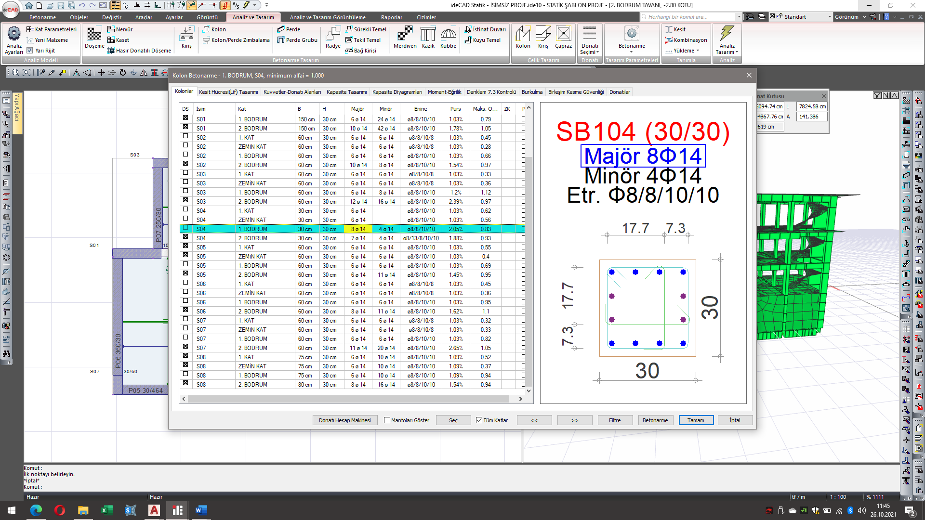The height and width of the screenshot is (520, 925).
Task: Click the command search input field
Action: point(691,17)
